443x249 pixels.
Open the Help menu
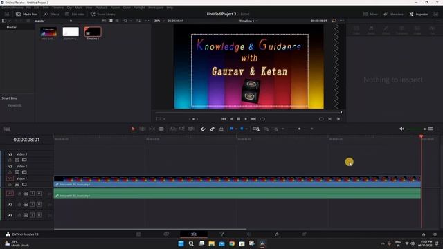pyautogui.click(x=170, y=8)
